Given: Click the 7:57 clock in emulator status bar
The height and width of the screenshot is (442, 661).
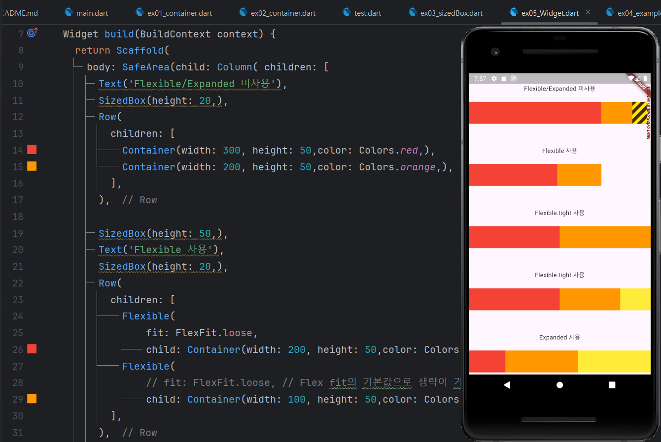Looking at the screenshot, I should tap(480, 79).
